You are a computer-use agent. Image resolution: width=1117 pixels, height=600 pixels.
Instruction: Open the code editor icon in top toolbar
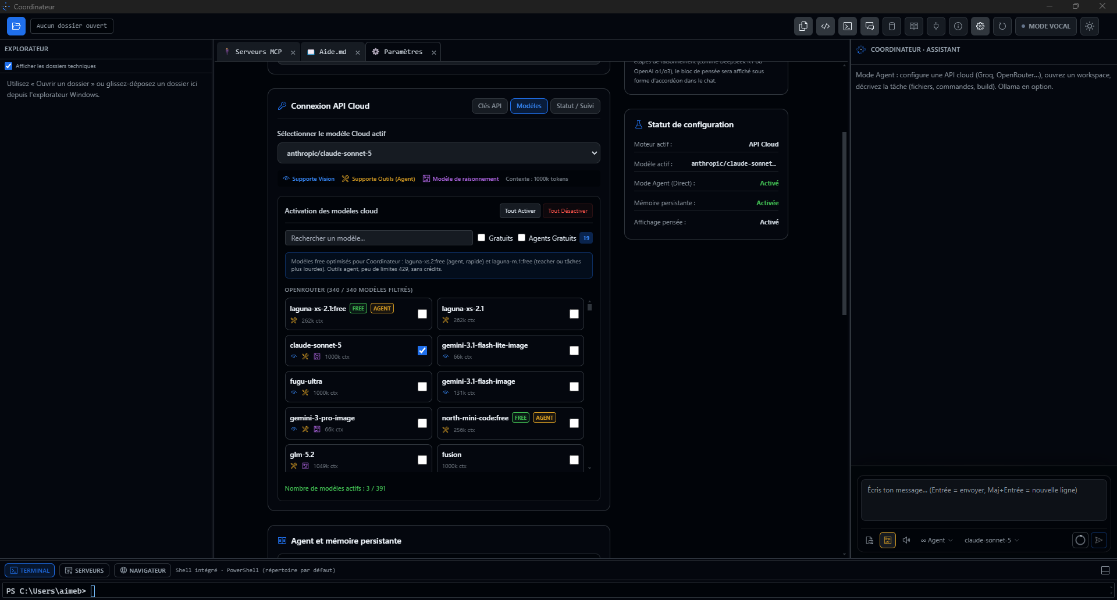(x=826, y=26)
